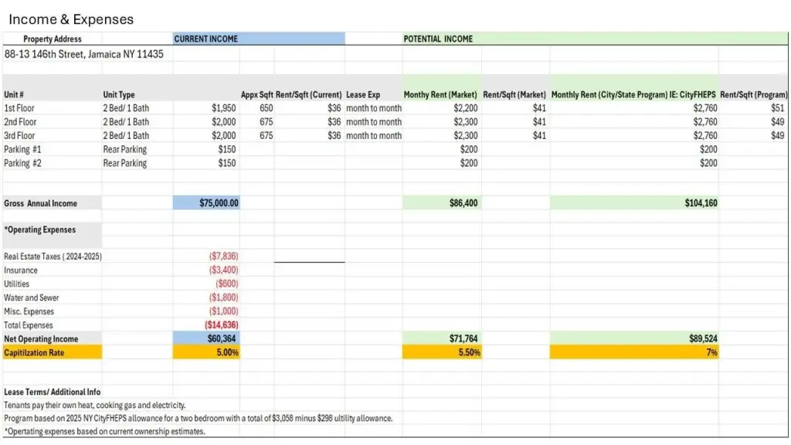The height and width of the screenshot is (445, 791).
Task: Click the Parking #2 row label
Action: click(22, 163)
